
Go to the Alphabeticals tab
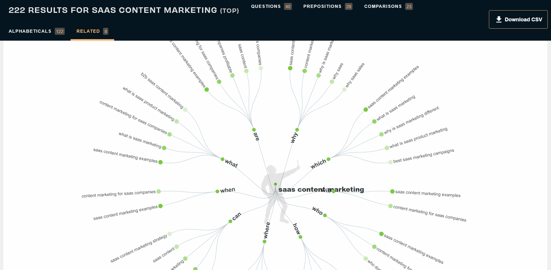[36, 31]
